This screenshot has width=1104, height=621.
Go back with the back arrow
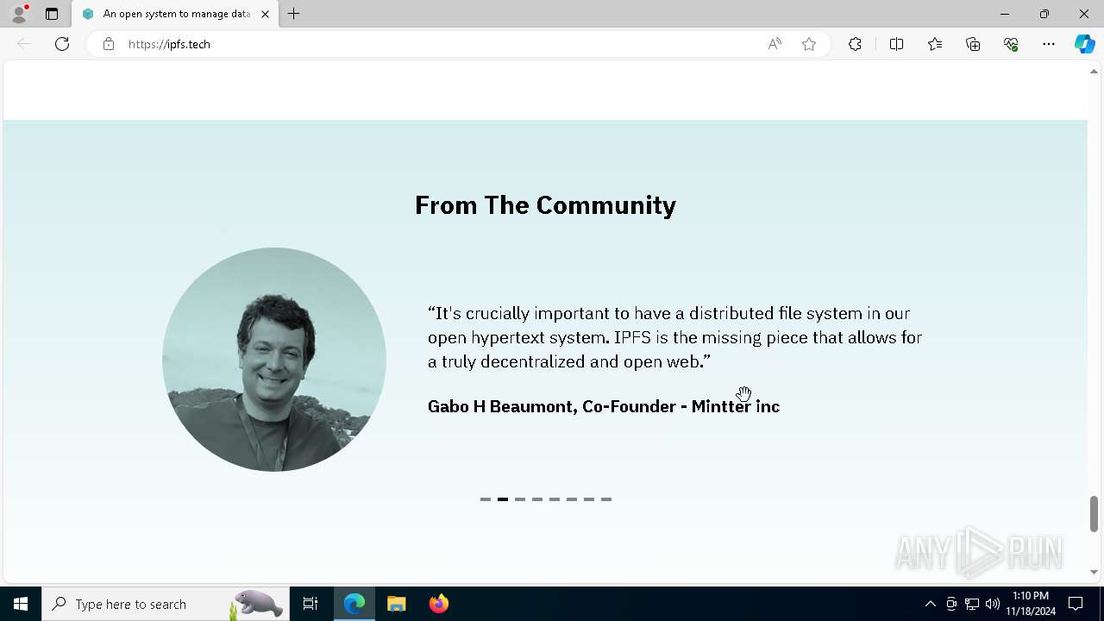[x=24, y=44]
